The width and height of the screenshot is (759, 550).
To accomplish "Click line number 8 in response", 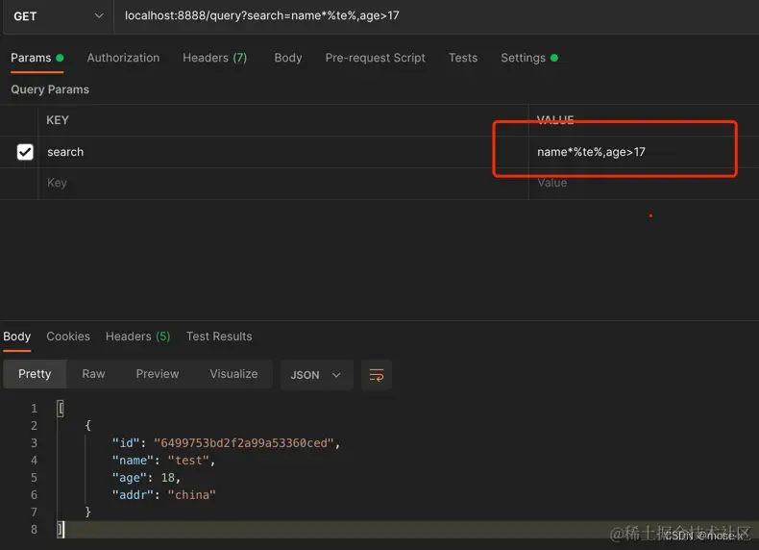I will click(x=34, y=529).
